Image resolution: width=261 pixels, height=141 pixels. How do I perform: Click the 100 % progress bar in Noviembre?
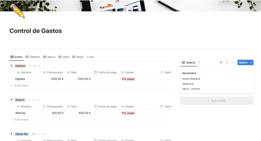[x=196, y=89]
